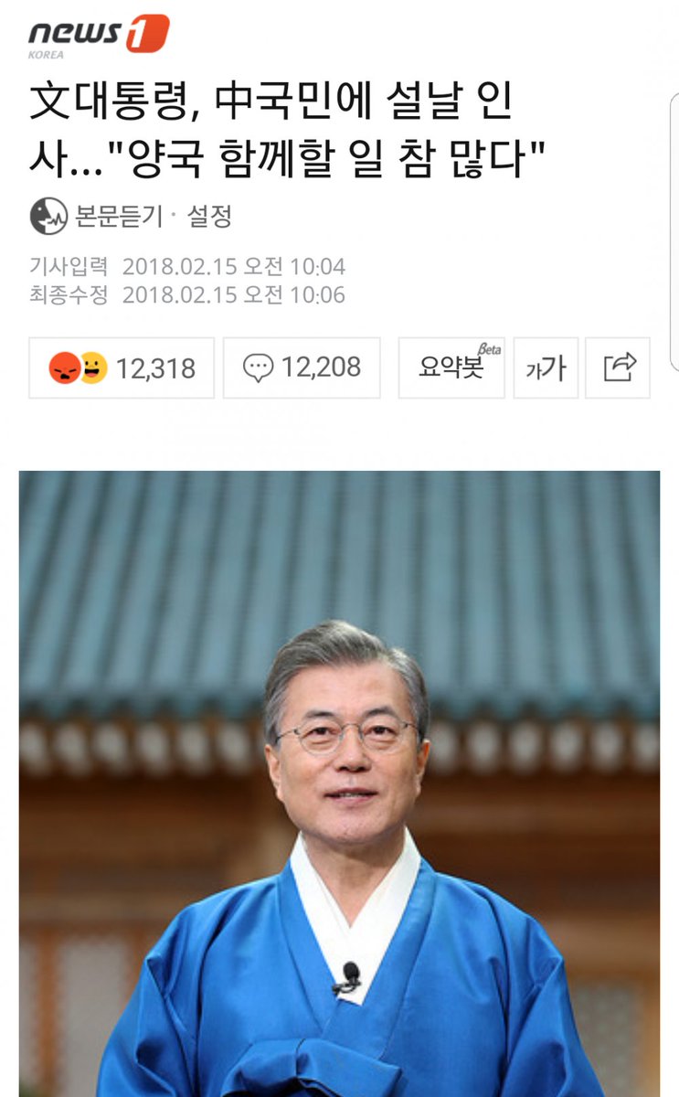This screenshot has width=679, height=1097.
Task: Click the 가가 font size icon
Action: [x=546, y=368]
